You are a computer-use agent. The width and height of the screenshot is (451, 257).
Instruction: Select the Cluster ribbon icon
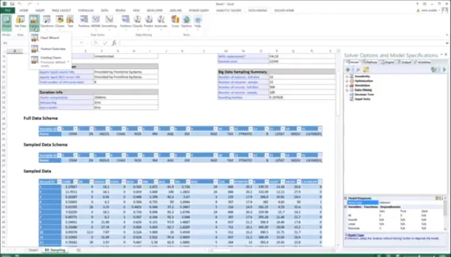pos(60,22)
